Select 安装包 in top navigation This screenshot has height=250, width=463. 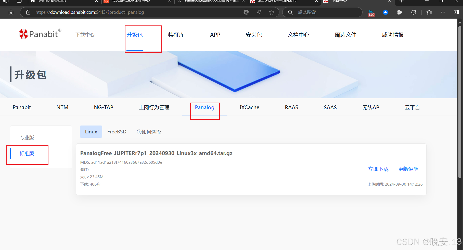coord(254,35)
